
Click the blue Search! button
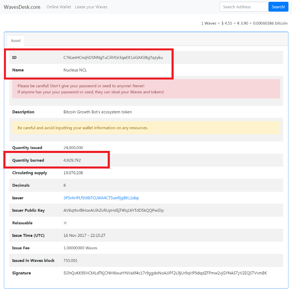pyautogui.click(x=278, y=7)
